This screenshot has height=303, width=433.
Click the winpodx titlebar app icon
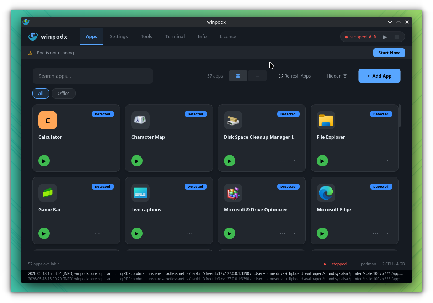(26, 22)
